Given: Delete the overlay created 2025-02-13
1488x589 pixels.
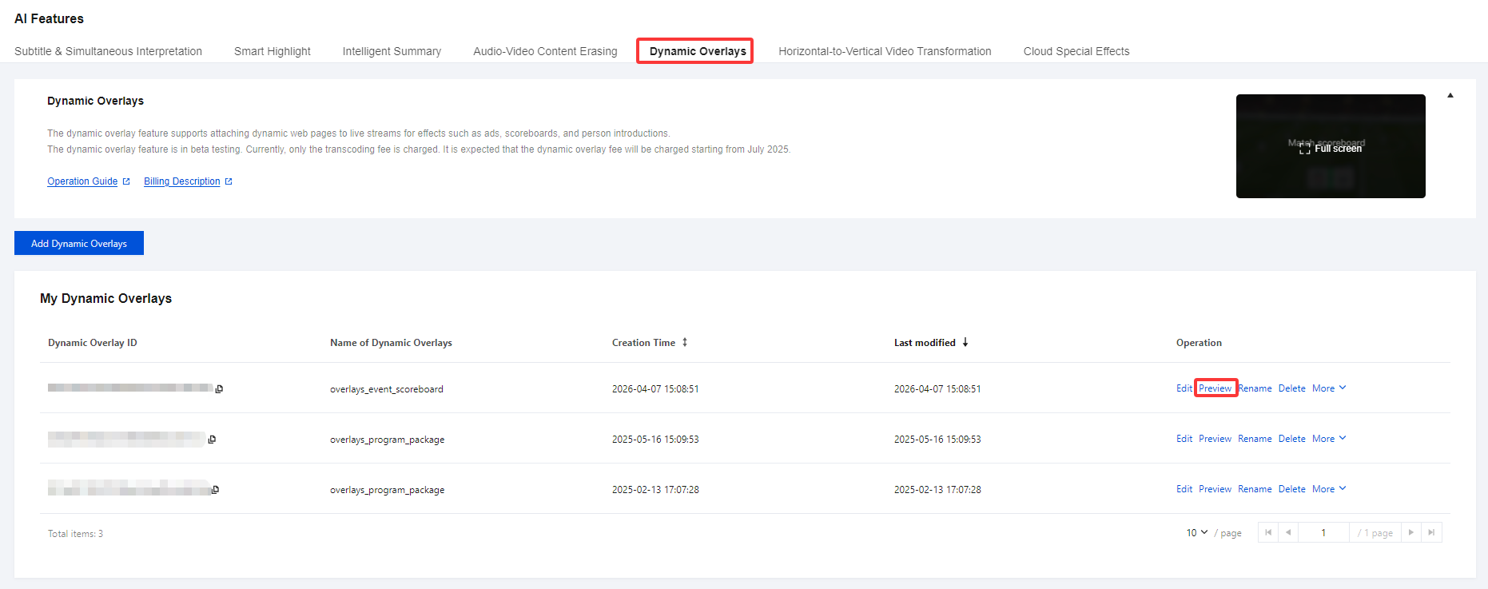Looking at the screenshot, I should (x=1292, y=489).
